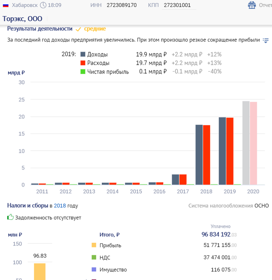272x280 pixels.
Task: Click the Имущество tax row label
Action: pyautogui.click(x=113, y=270)
